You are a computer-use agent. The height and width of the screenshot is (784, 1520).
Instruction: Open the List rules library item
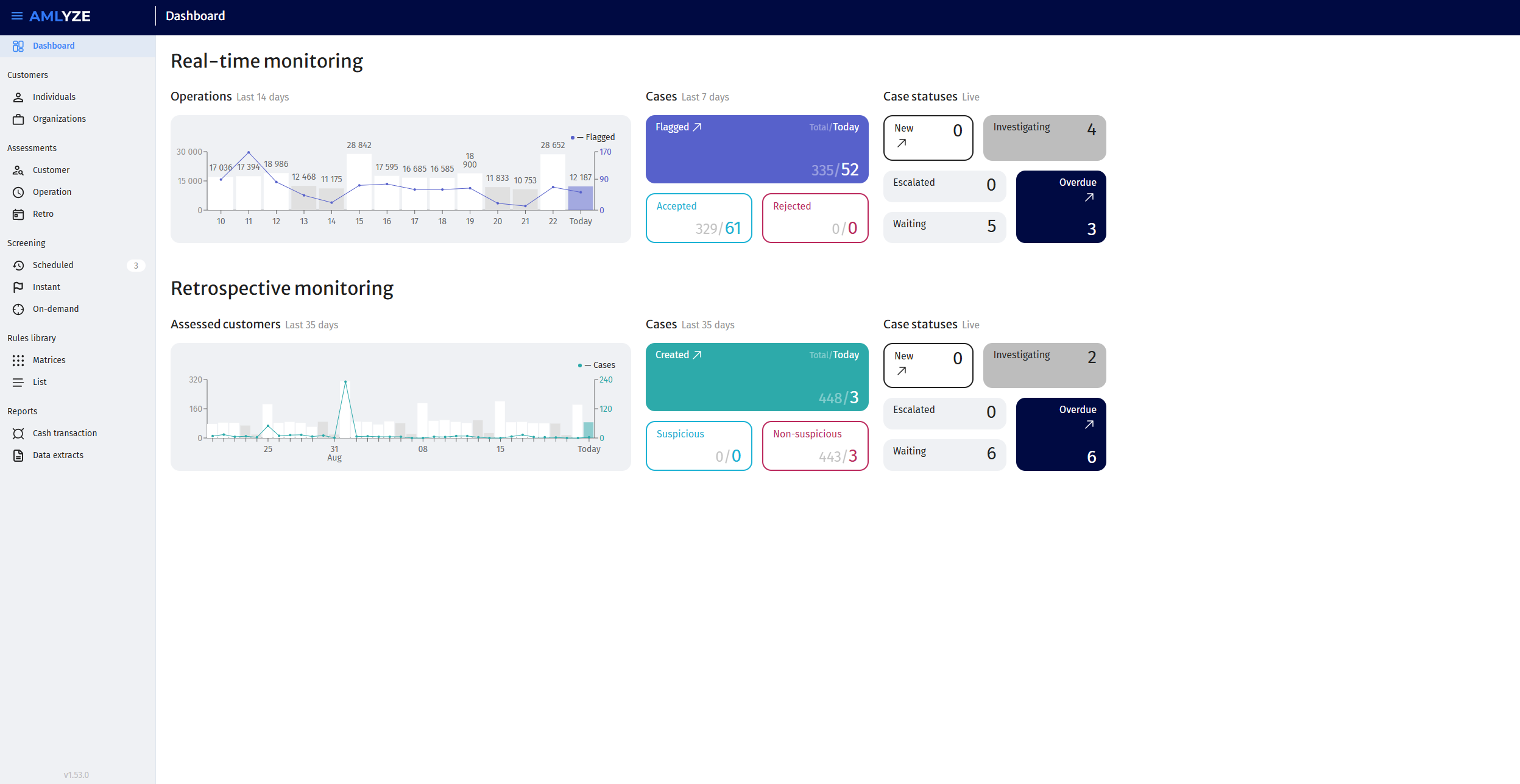click(x=40, y=383)
